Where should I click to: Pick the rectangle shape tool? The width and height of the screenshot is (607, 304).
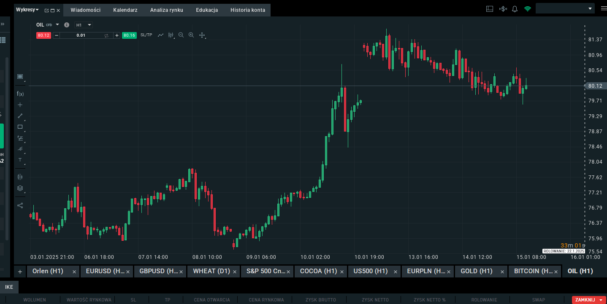(x=20, y=126)
